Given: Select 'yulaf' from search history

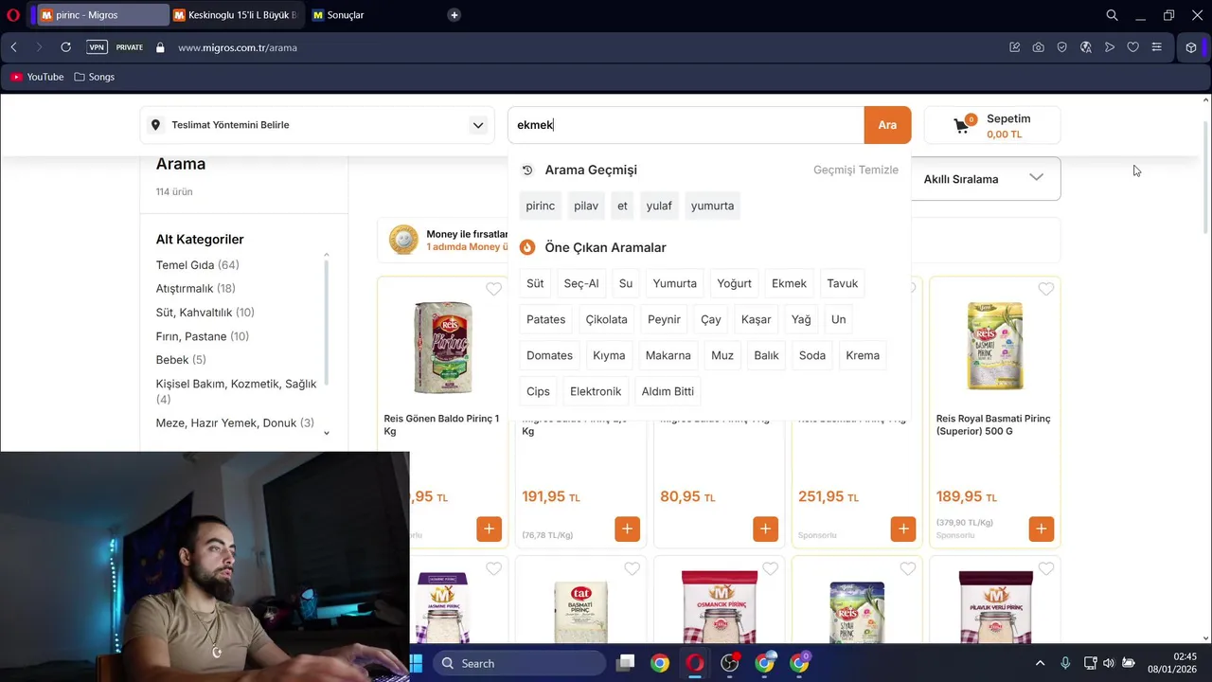Looking at the screenshot, I should (659, 206).
